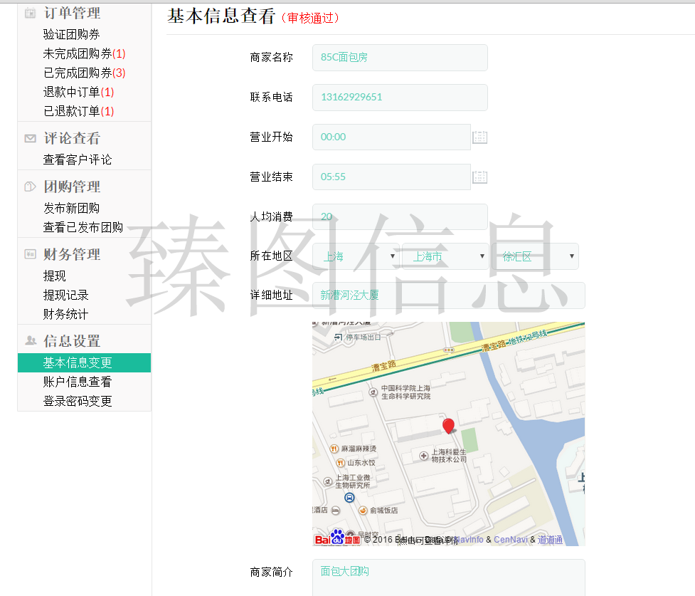Image resolution: width=695 pixels, height=596 pixels.
Task: Open the 上海 province dropdown
Action: click(x=356, y=256)
